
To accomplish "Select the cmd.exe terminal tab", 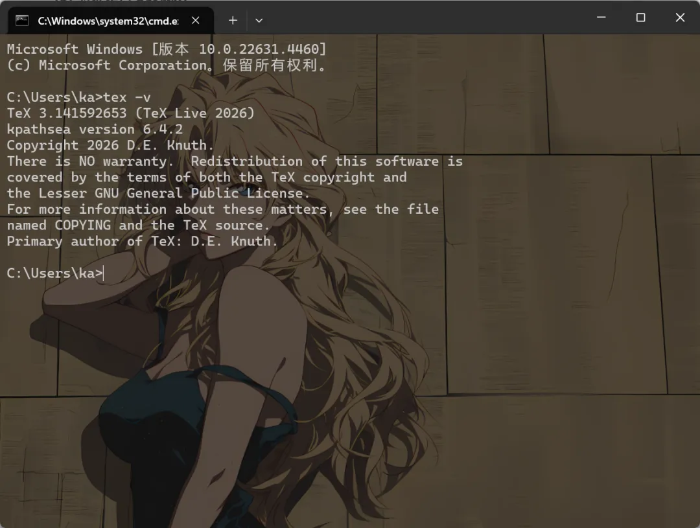I will [x=110, y=21].
